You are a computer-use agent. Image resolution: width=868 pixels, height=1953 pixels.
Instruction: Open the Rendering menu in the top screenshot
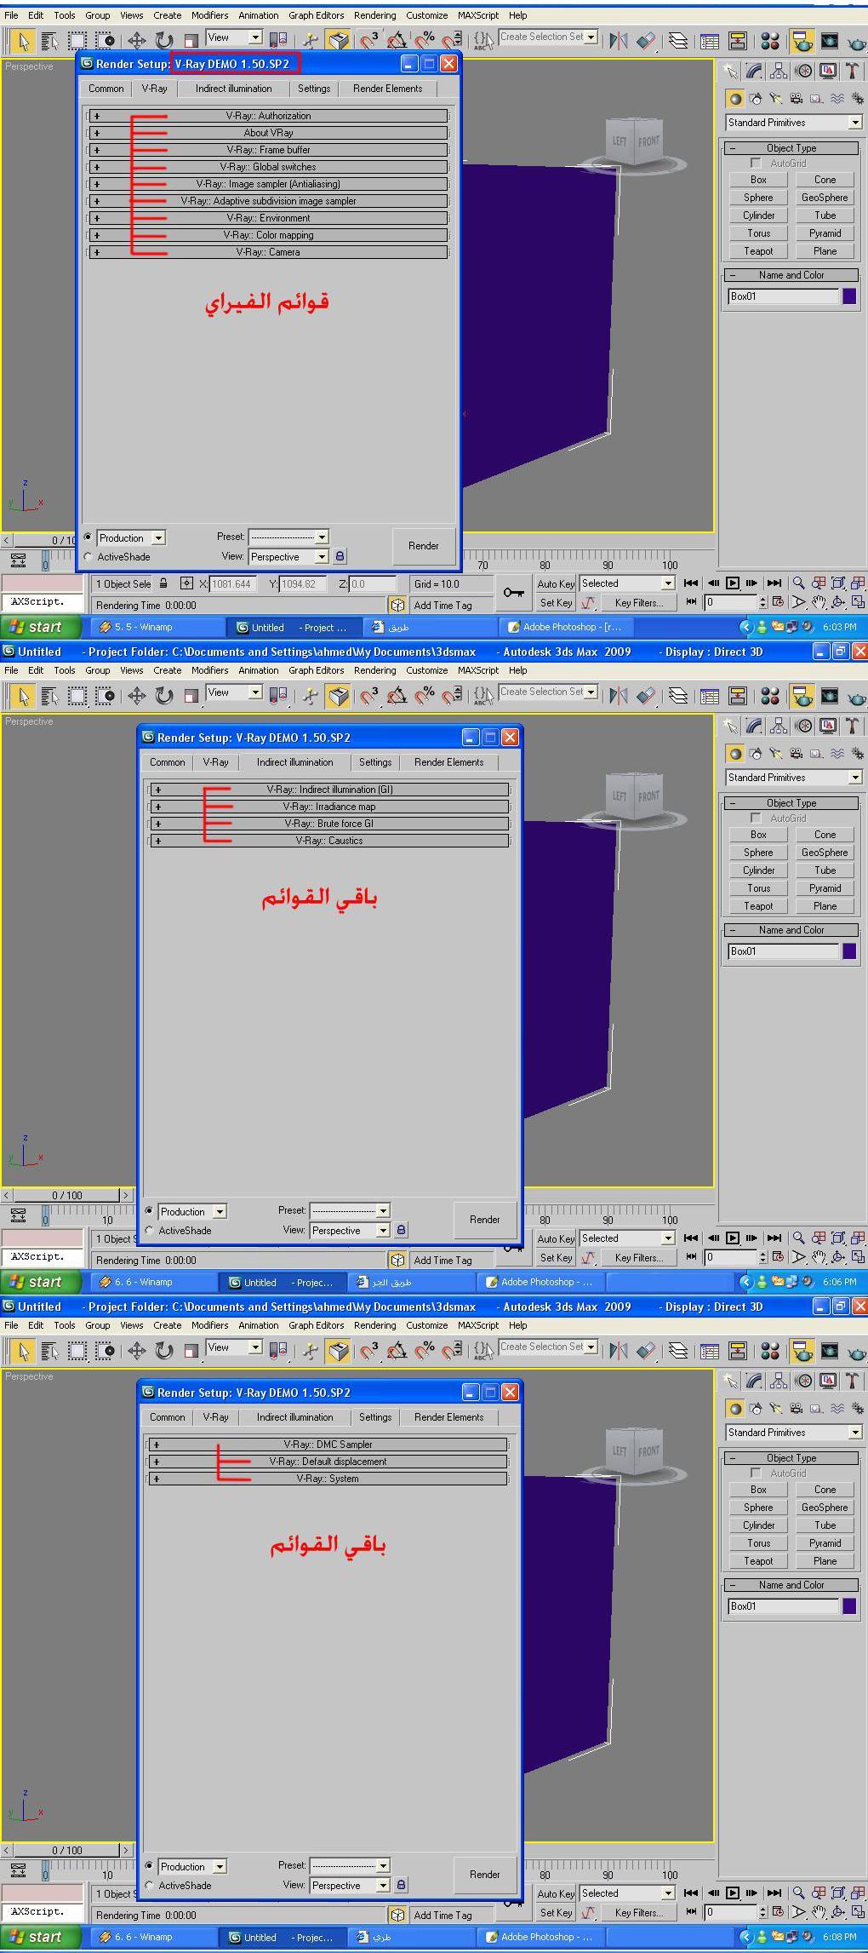tap(375, 15)
